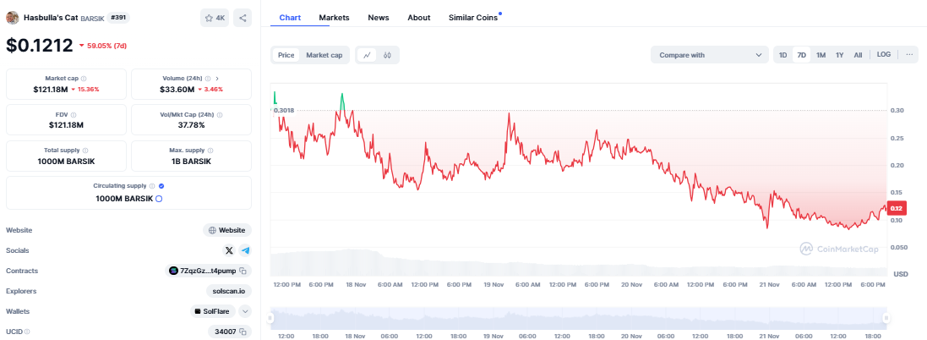Expand the wallets list chevron

click(x=245, y=311)
